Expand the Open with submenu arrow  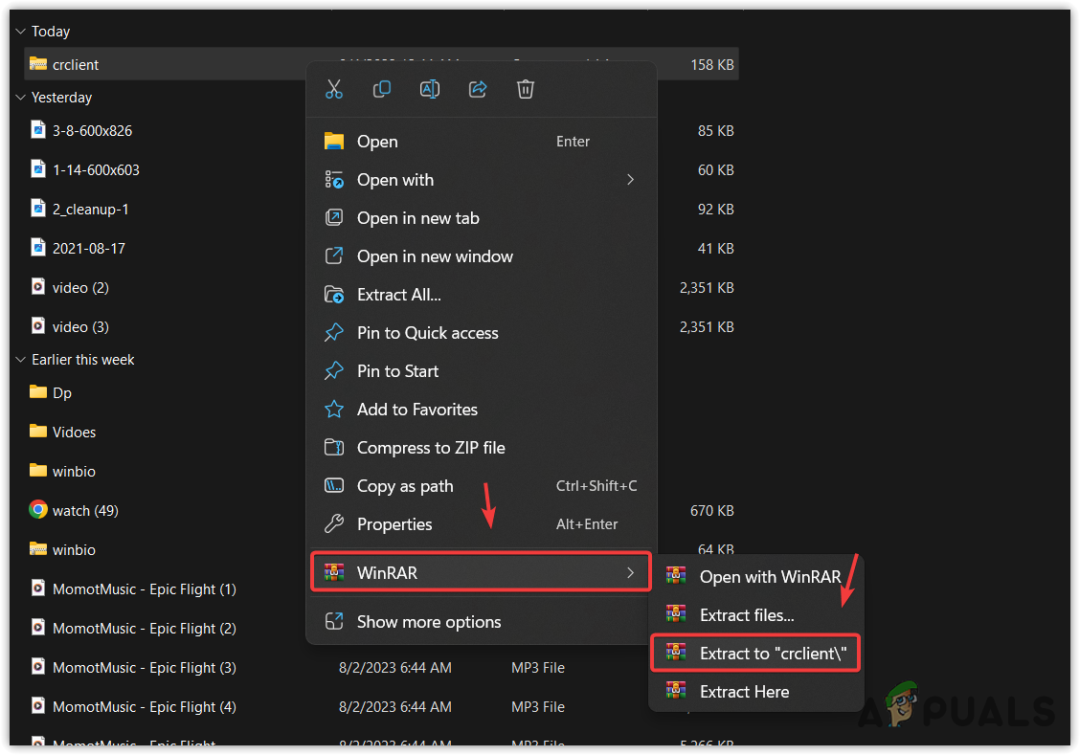630,180
